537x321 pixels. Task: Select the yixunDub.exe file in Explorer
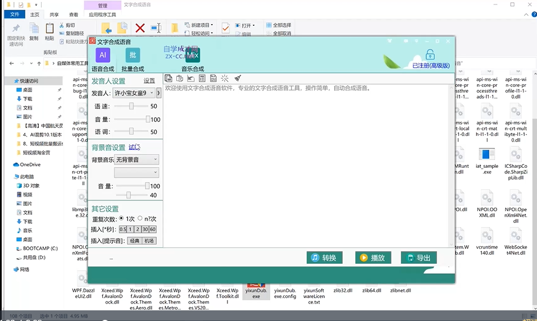click(256, 291)
